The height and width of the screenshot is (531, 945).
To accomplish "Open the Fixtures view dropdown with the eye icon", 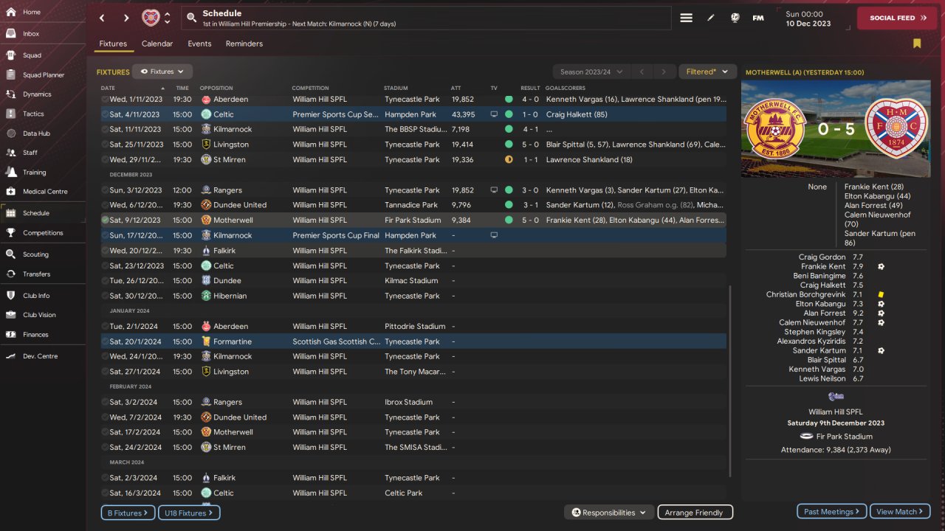I will pos(162,72).
